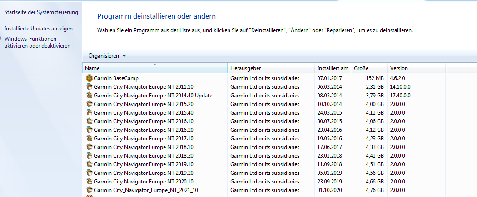Sort list by Name column header
This screenshot has height=197, width=477.
coord(154,68)
